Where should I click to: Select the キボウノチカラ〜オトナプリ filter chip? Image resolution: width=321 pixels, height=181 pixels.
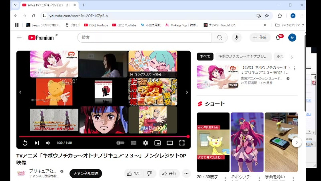pos(243,56)
